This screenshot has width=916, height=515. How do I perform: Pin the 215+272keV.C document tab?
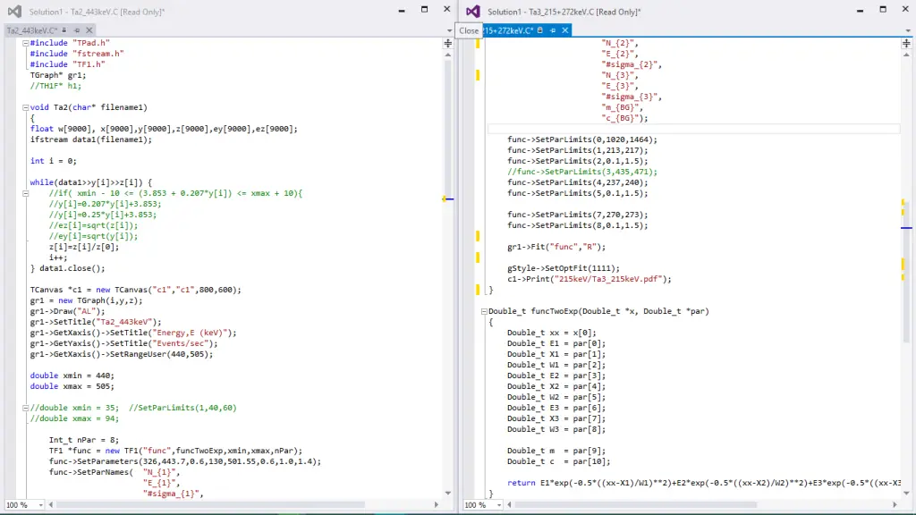[x=553, y=30]
